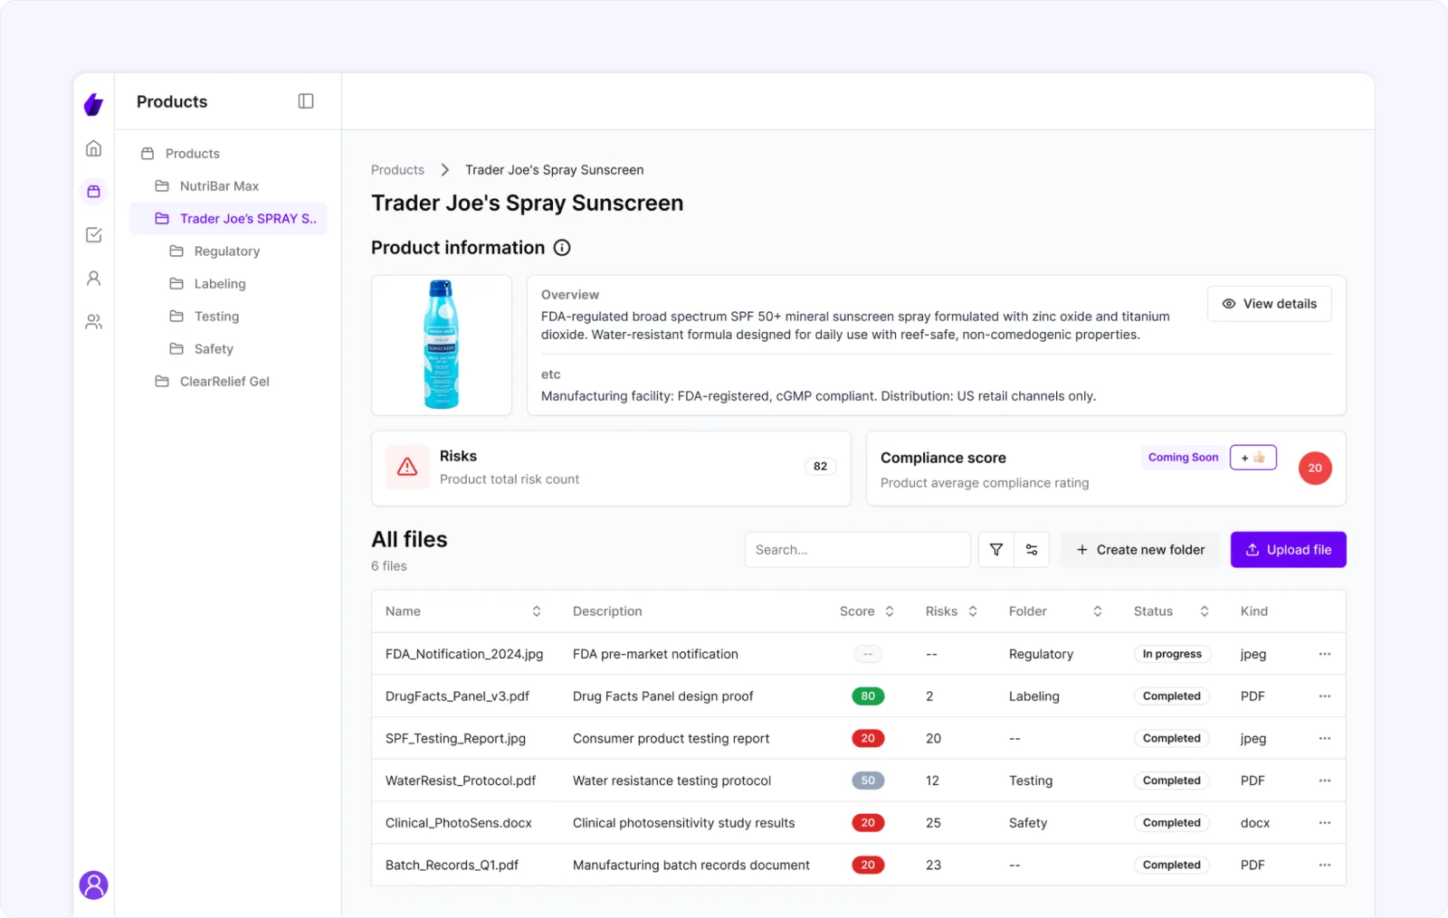Screen dimensions: 1448x918
Task: Open file SPF_Testing_Report.jpg
Action: (455, 738)
